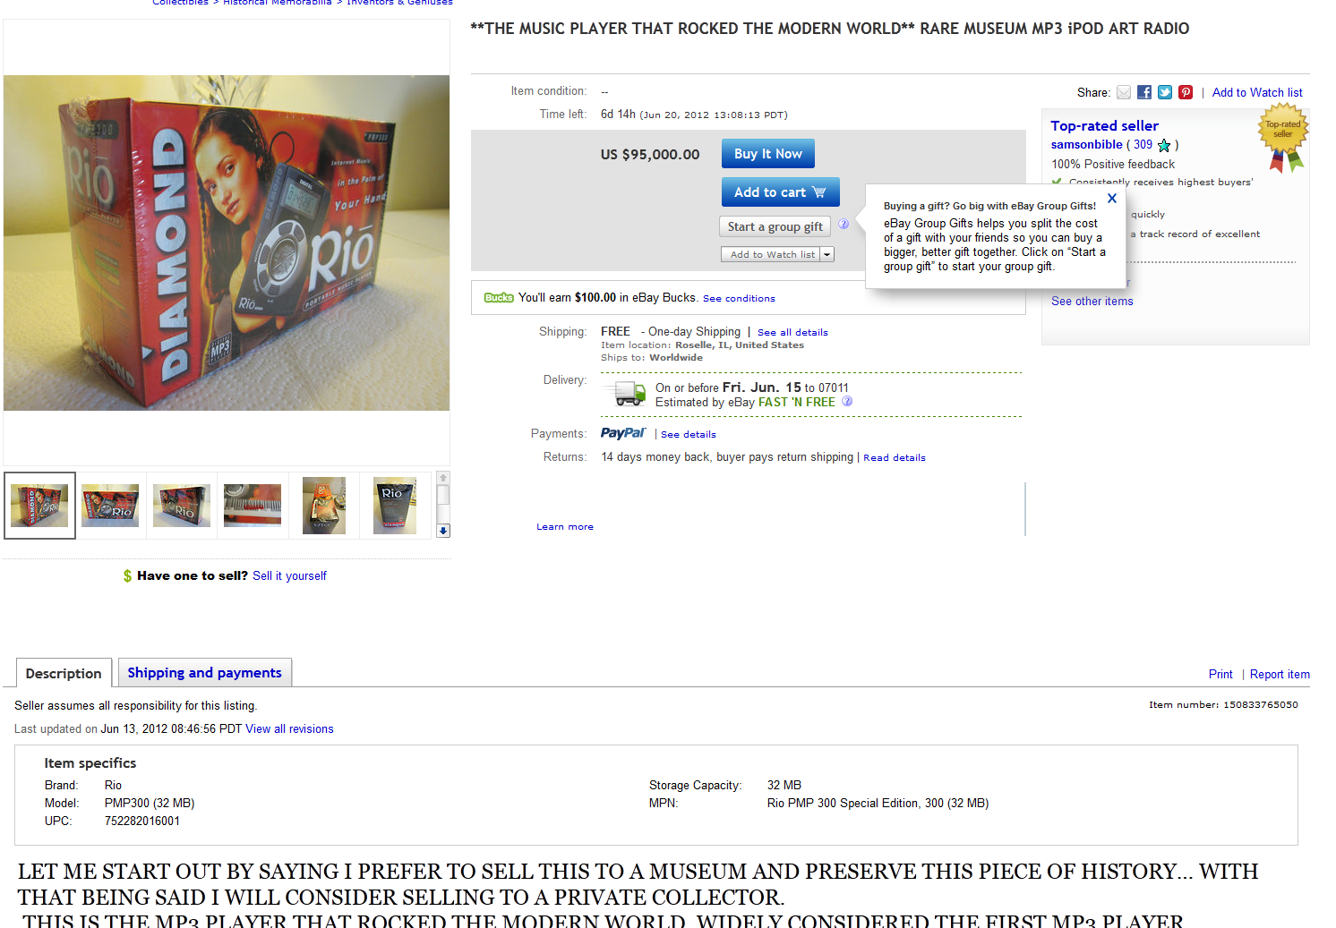1336x928 pixels.
Task: Expand the Add to Watch list dropdown arrow
Action: (x=827, y=254)
